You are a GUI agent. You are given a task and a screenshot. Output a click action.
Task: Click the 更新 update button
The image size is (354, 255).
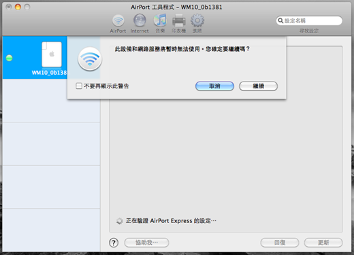[x=323, y=243]
